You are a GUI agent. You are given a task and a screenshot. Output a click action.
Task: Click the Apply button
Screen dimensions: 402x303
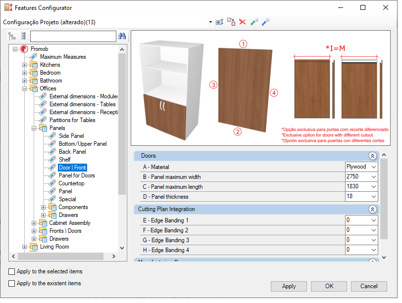(x=289, y=286)
